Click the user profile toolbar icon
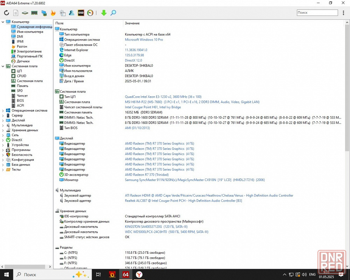This screenshot has width=350, height=280. point(72,13)
